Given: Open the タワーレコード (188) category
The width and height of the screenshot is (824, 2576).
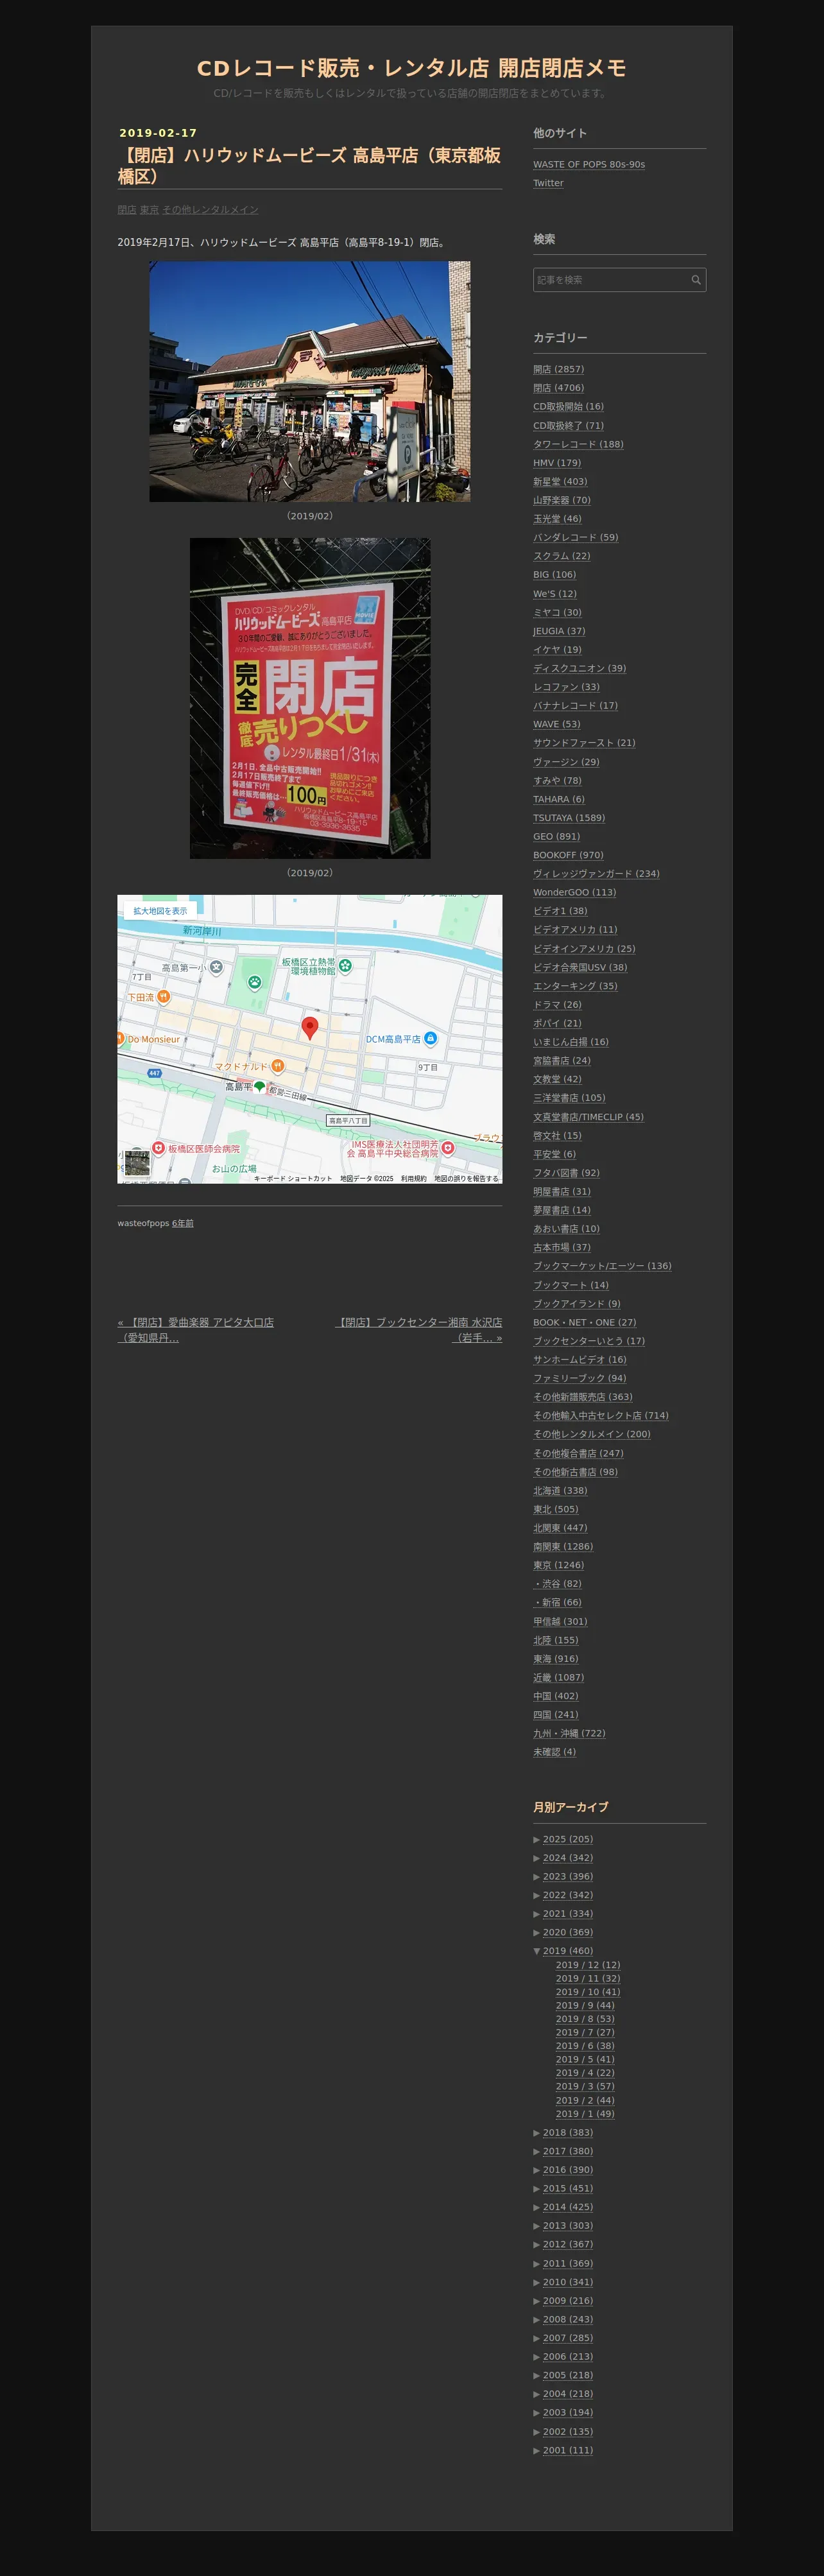Looking at the screenshot, I should click(578, 444).
